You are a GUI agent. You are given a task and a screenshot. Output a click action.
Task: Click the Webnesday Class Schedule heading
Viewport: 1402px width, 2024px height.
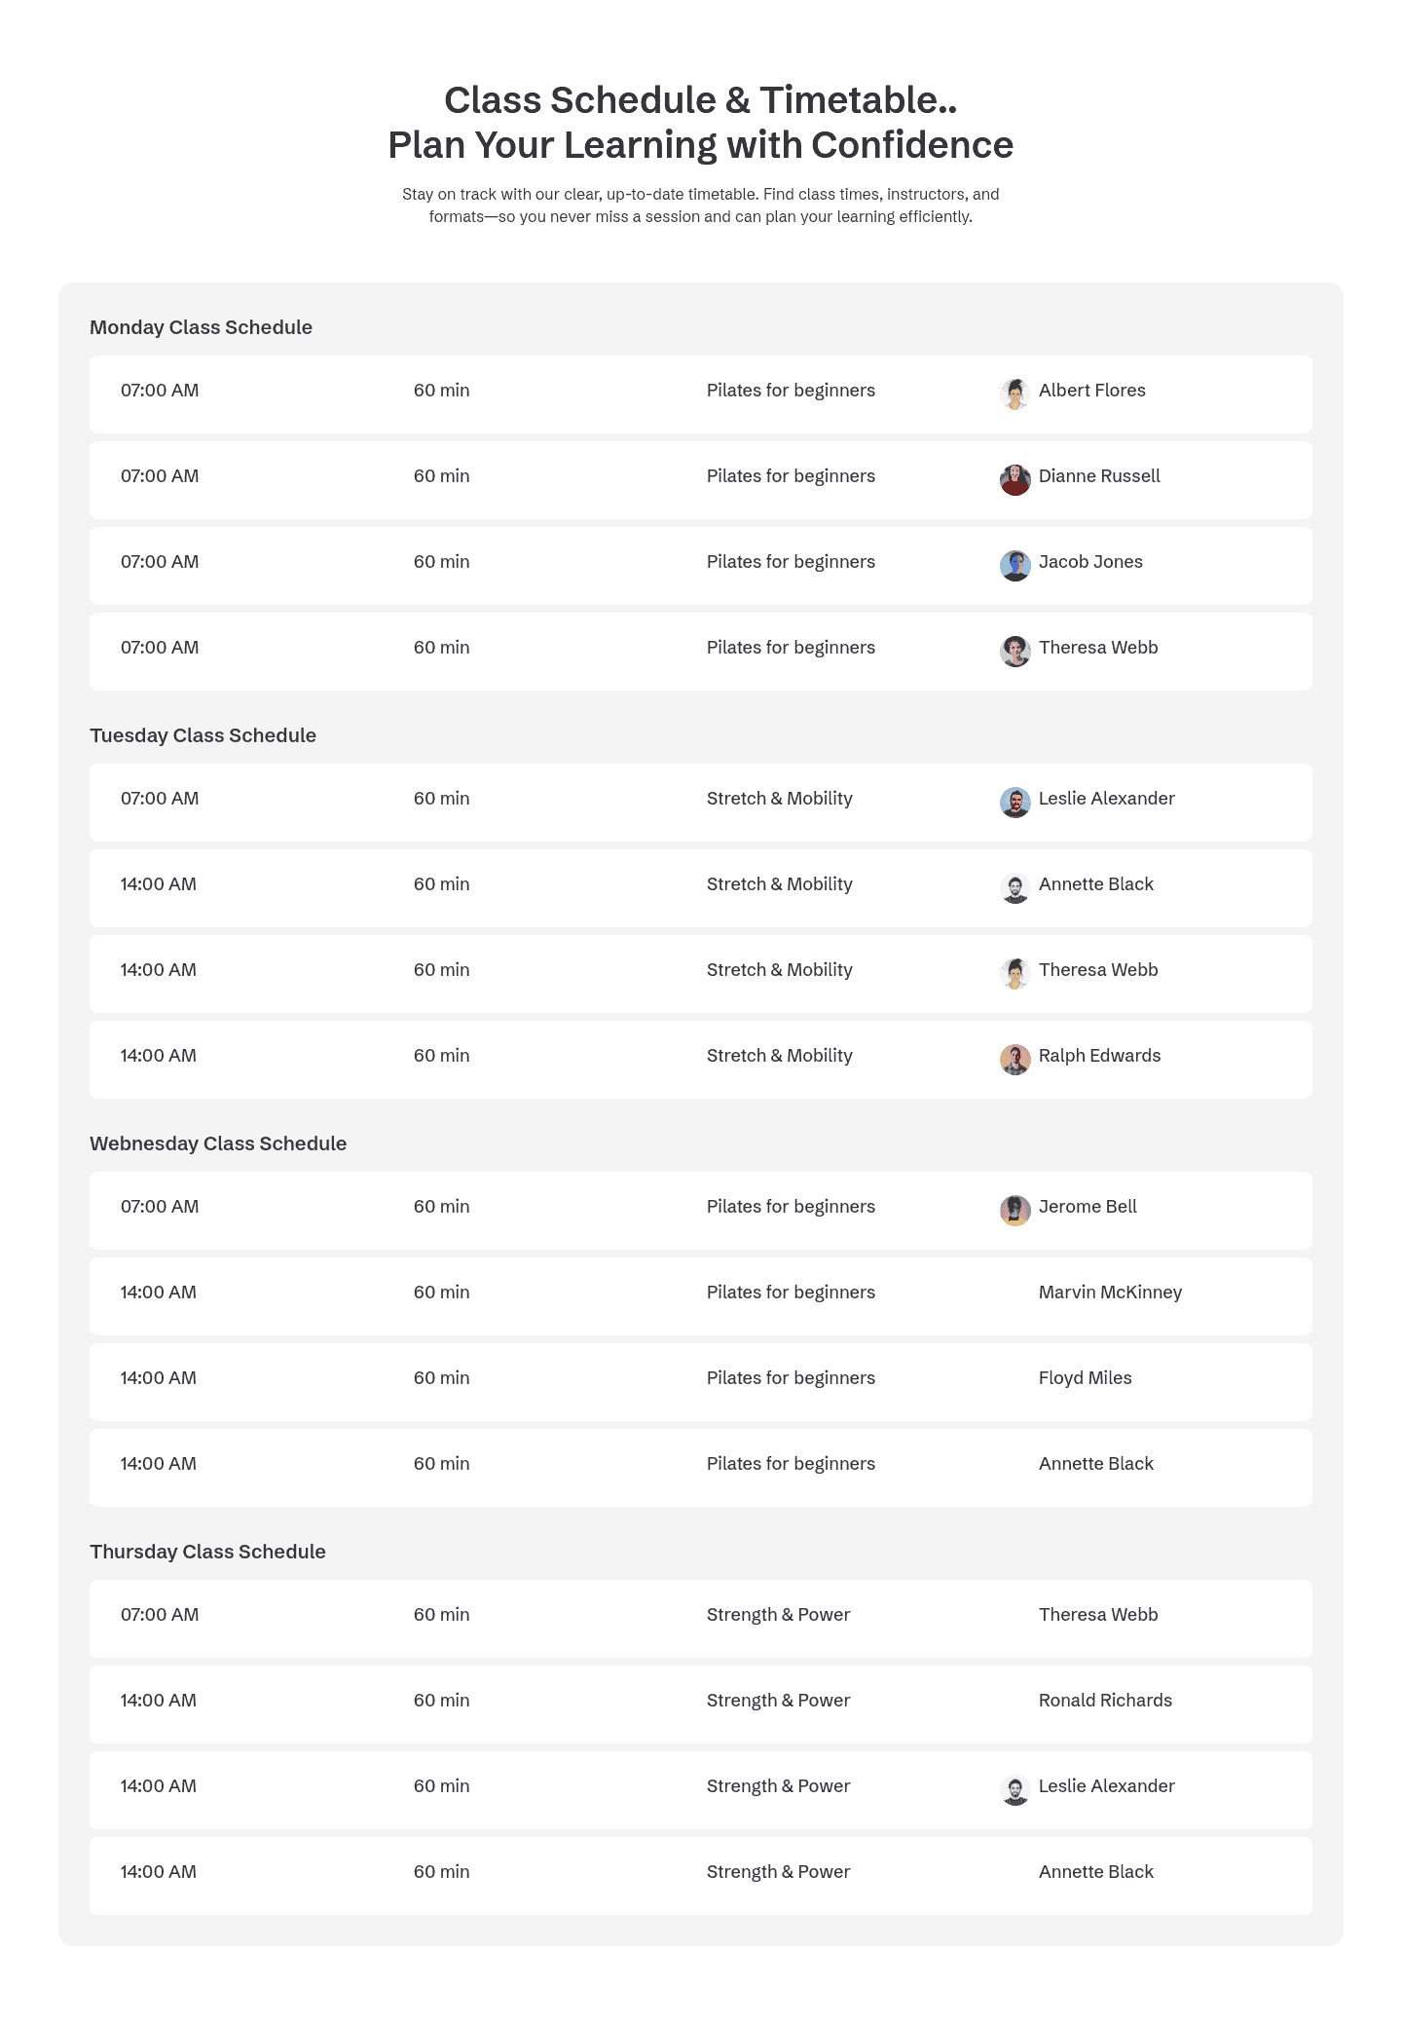[x=218, y=1143]
